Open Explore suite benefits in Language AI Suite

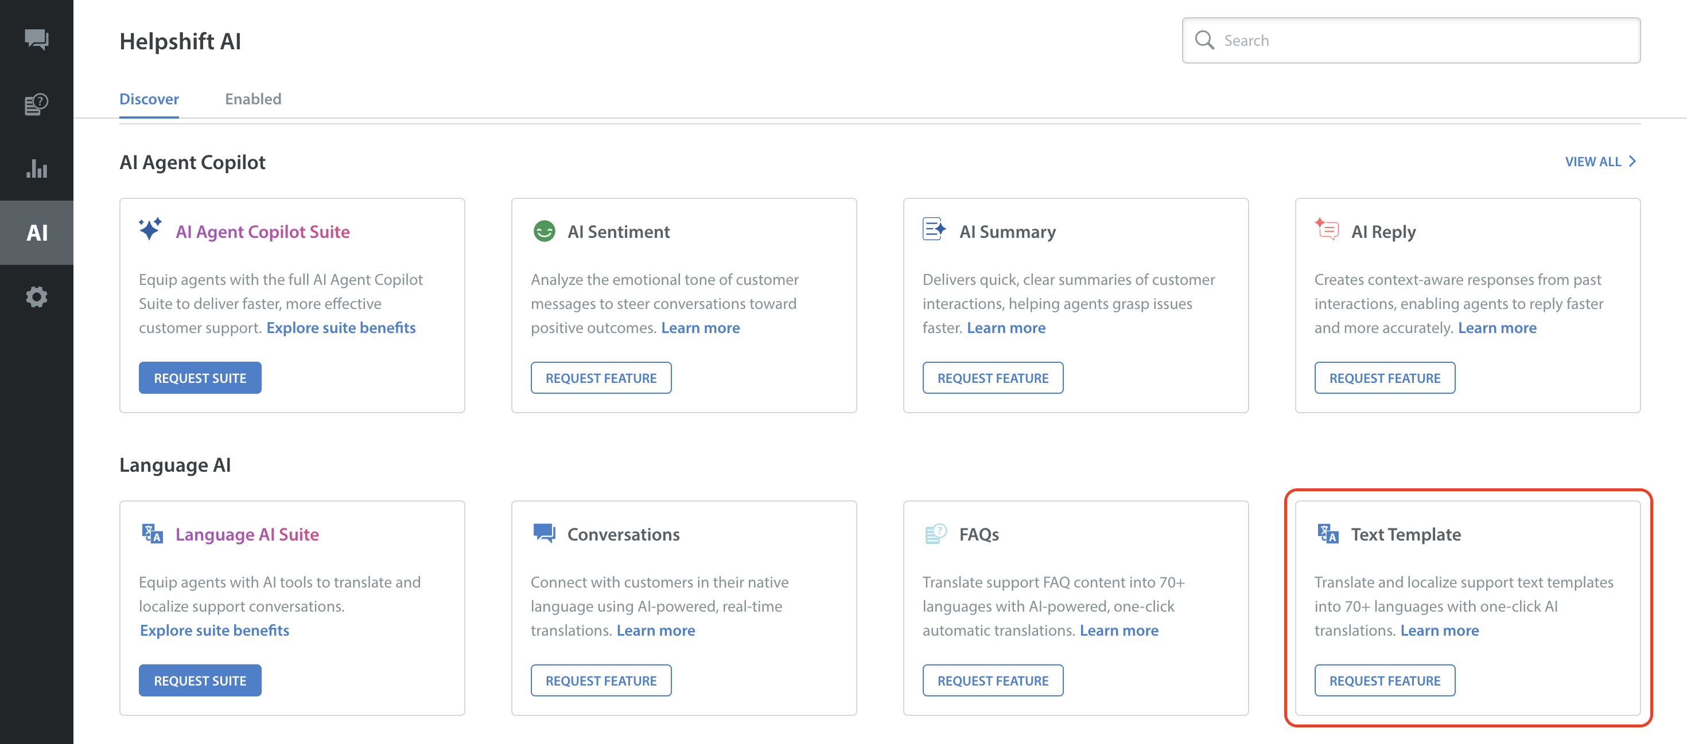(214, 630)
